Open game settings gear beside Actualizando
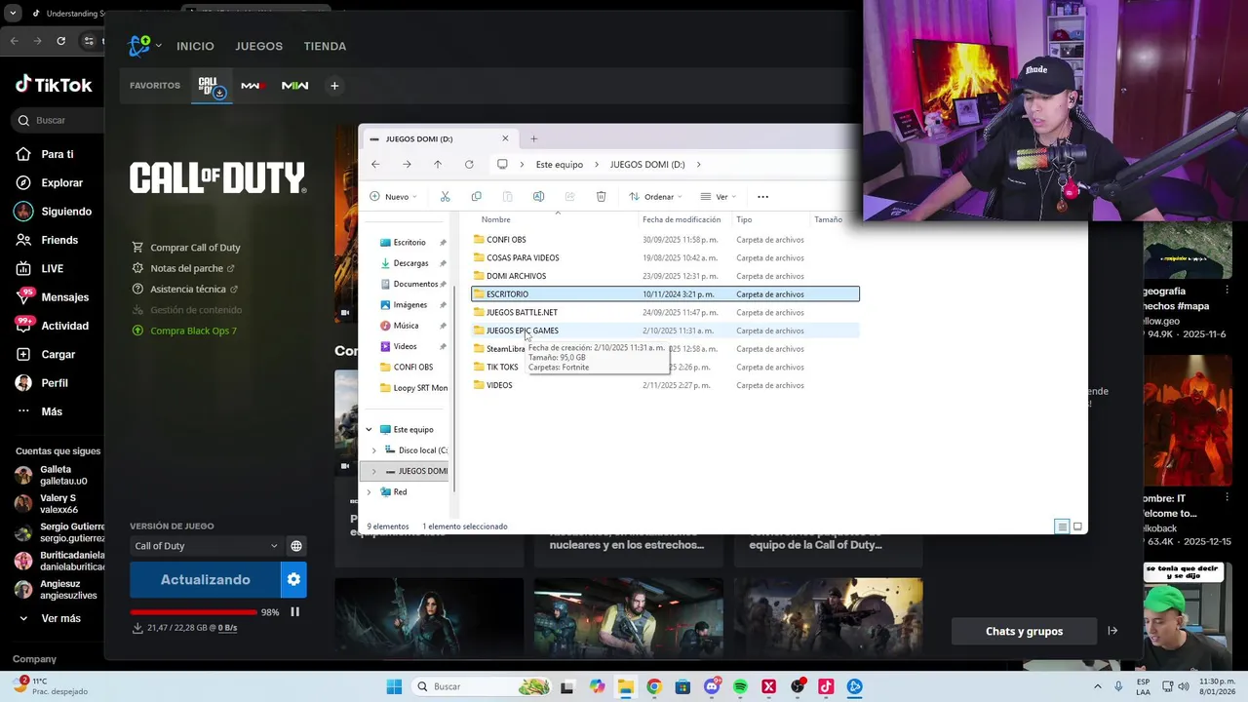Viewport: 1248px width, 702px height. 293,579
